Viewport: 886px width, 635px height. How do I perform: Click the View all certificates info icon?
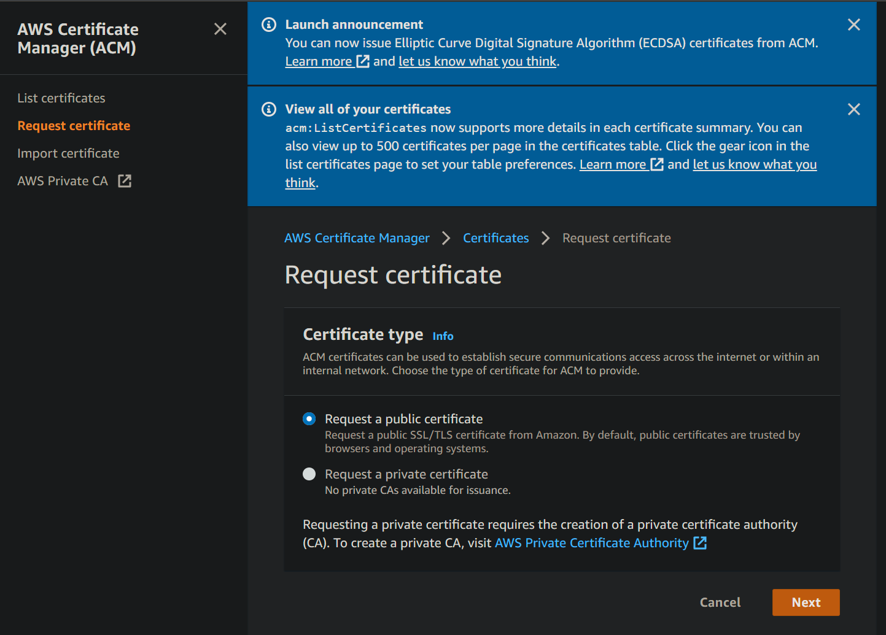point(269,109)
